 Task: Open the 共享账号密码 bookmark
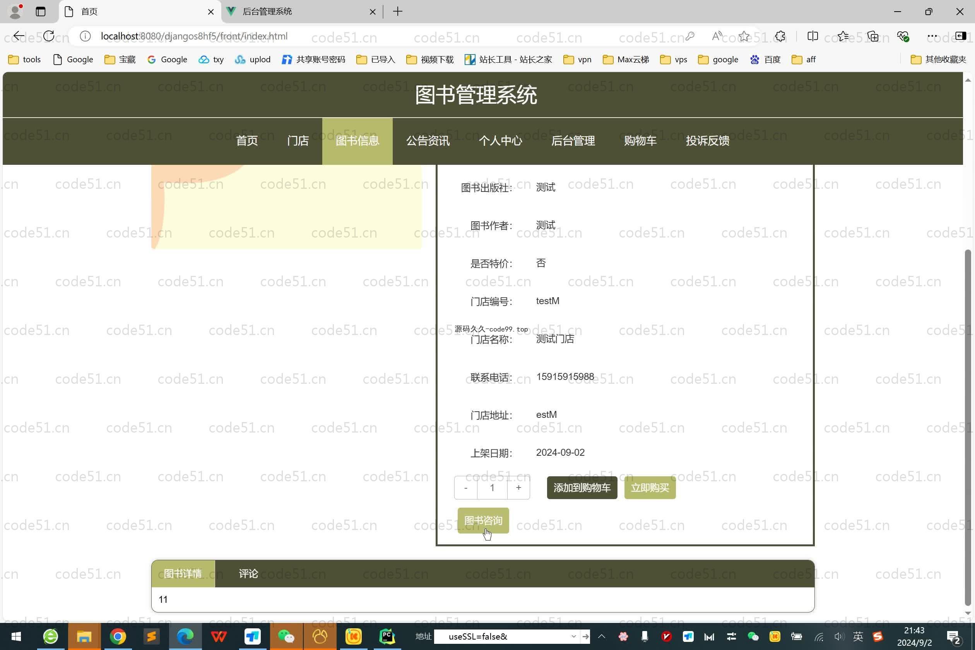[313, 59]
